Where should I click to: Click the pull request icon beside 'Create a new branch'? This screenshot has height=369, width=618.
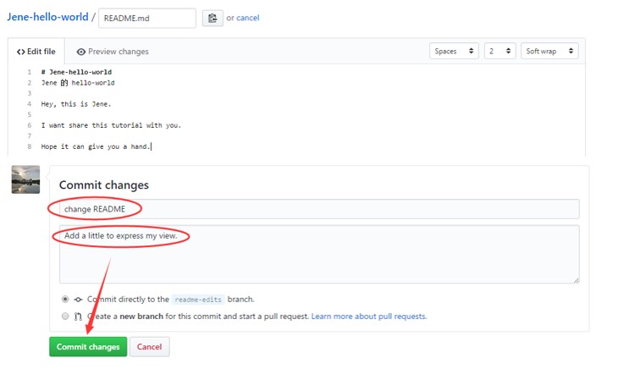coord(78,317)
